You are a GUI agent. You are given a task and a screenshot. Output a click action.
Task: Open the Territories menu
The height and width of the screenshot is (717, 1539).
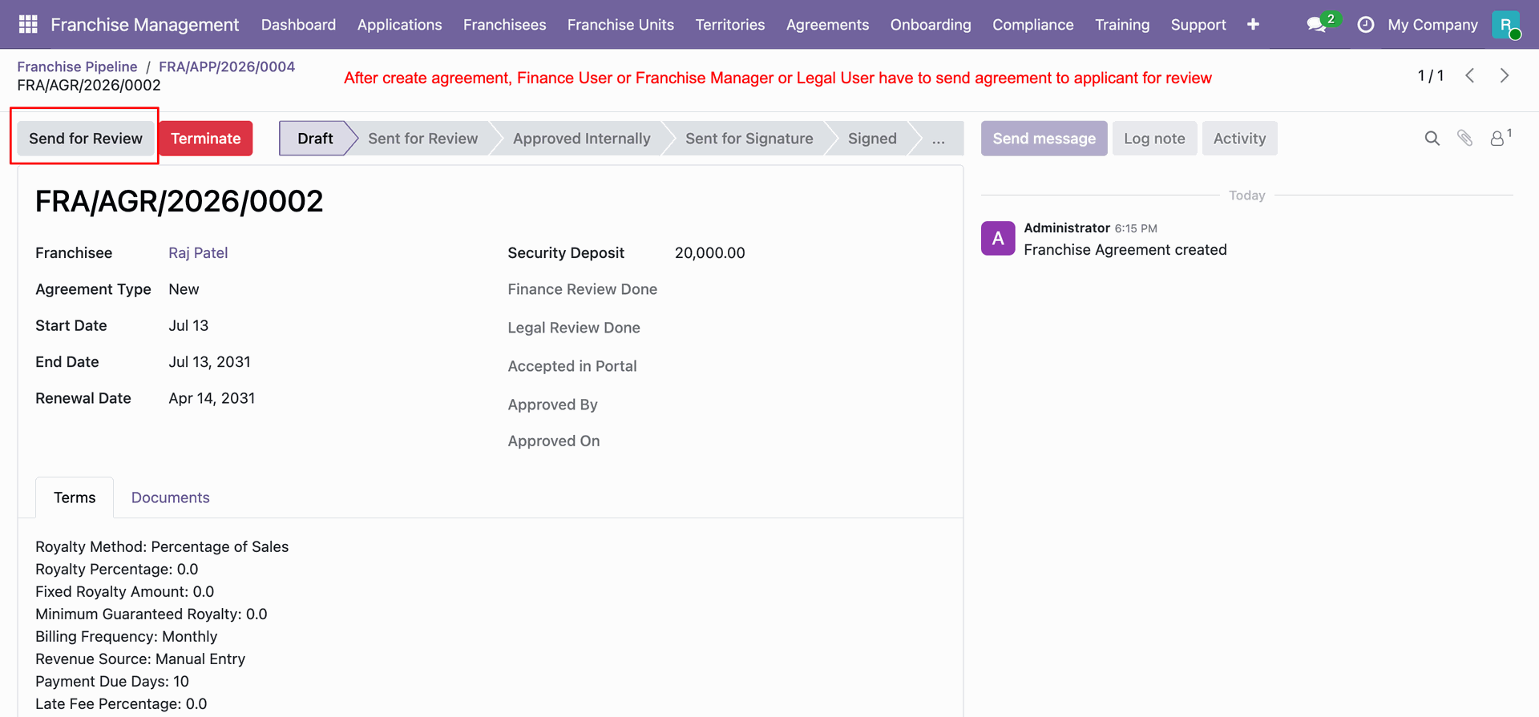pyautogui.click(x=729, y=25)
